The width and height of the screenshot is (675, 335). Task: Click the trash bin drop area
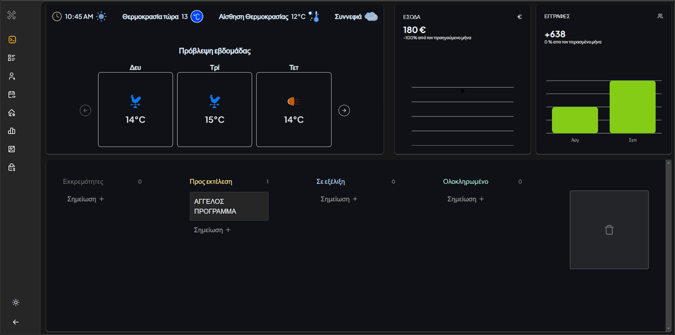pyautogui.click(x=609, y=230)
